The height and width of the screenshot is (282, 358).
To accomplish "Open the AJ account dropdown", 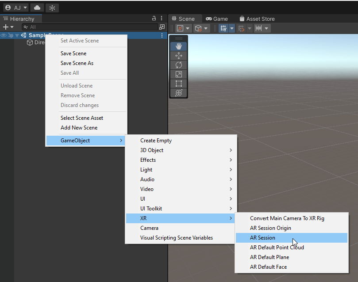I will point(16,8).
